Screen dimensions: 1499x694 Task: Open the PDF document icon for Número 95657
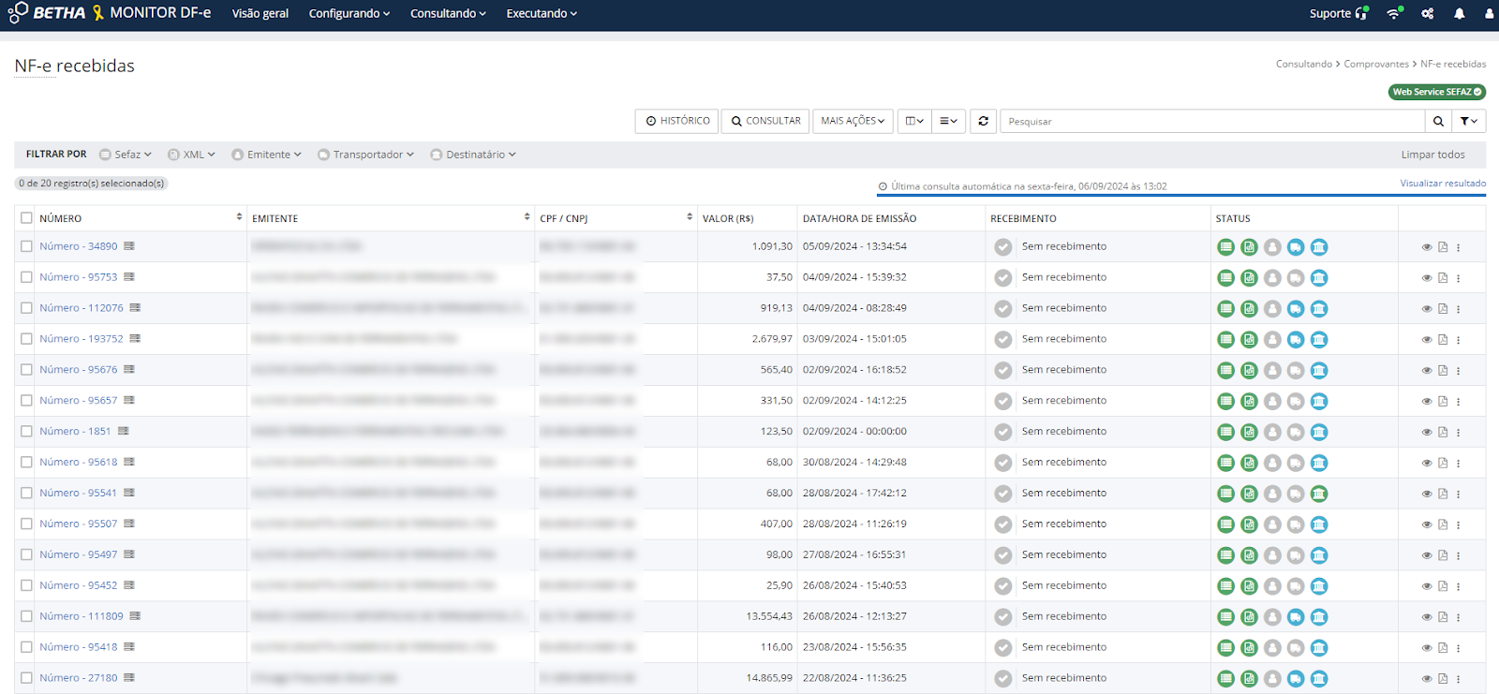click(1443, 401)
